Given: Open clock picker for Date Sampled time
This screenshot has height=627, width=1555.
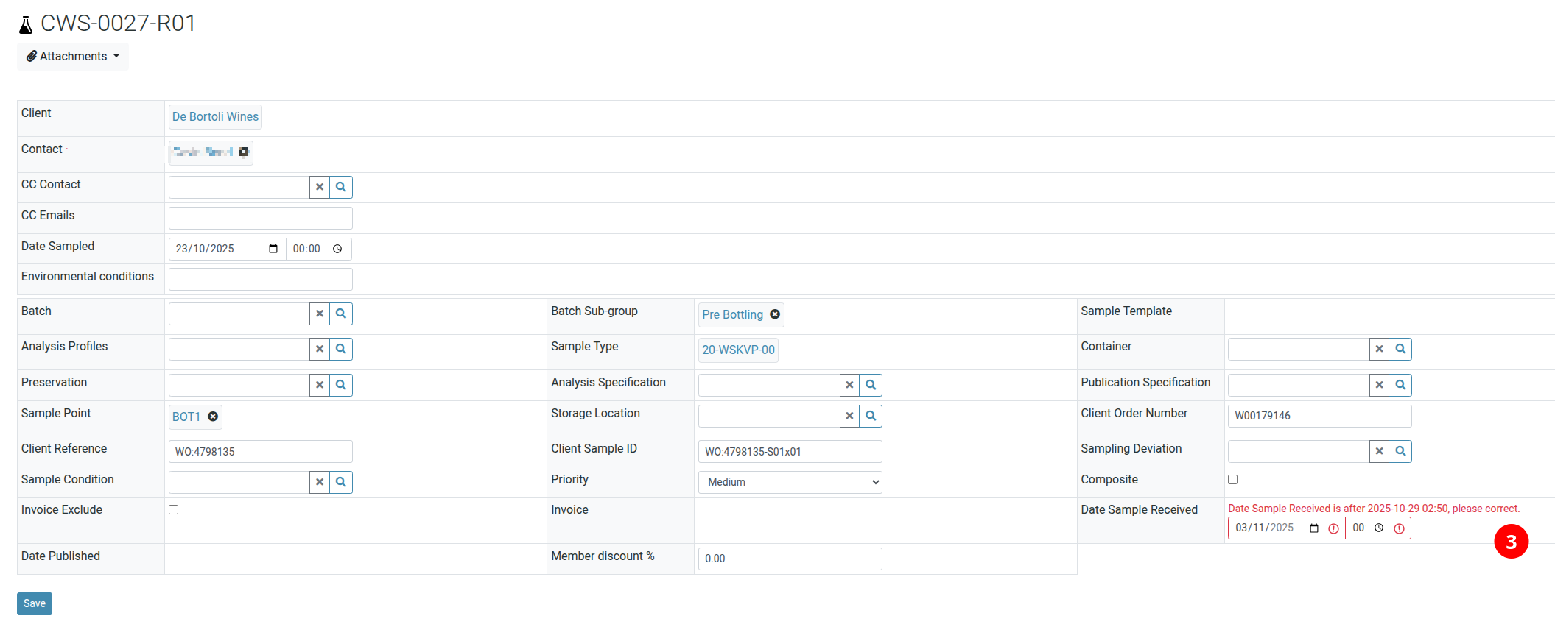Looking at the screenshot, I should [337, 249].
